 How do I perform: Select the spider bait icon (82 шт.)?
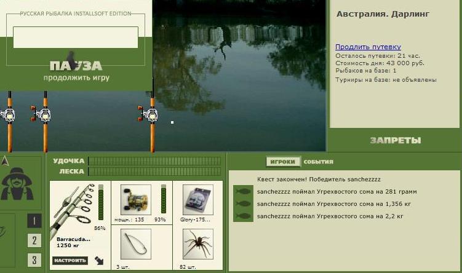pos(197,245)
